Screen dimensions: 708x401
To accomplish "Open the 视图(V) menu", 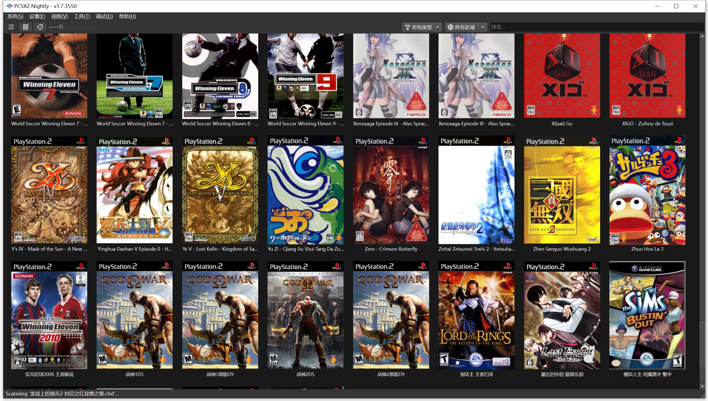I will [59, 16].
